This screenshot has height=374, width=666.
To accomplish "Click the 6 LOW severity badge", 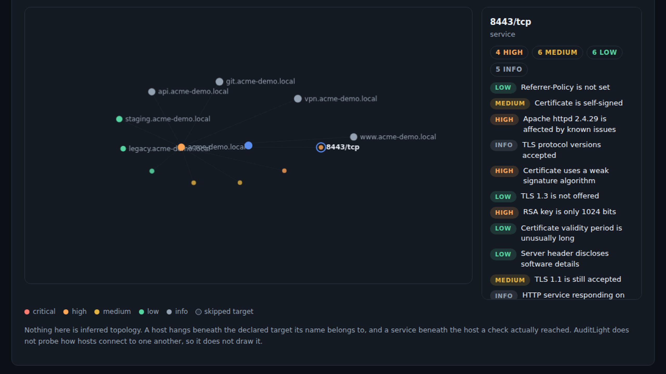I will [x=604, y=52].
